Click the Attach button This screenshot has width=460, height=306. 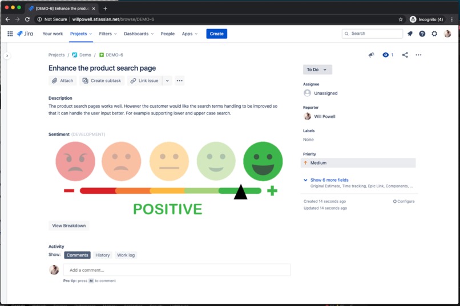62,80
